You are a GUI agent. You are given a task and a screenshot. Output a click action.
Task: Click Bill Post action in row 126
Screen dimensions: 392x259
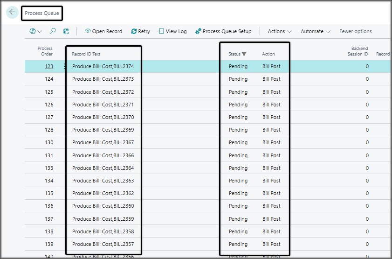pyautogui.click(x=271, y=105)
